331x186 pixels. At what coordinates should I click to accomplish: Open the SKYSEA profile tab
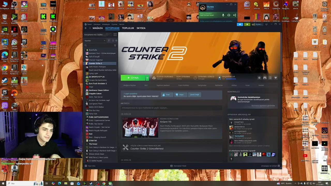coord(141,28)
